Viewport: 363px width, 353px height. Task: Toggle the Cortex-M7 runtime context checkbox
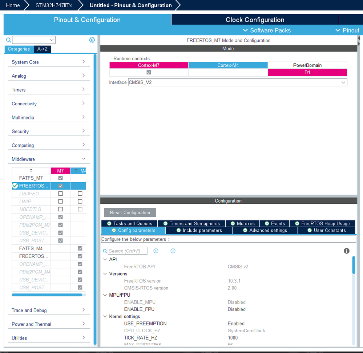(149, 72)
